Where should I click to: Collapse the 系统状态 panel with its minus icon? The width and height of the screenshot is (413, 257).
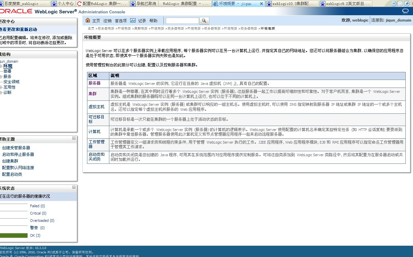(74, 187)
